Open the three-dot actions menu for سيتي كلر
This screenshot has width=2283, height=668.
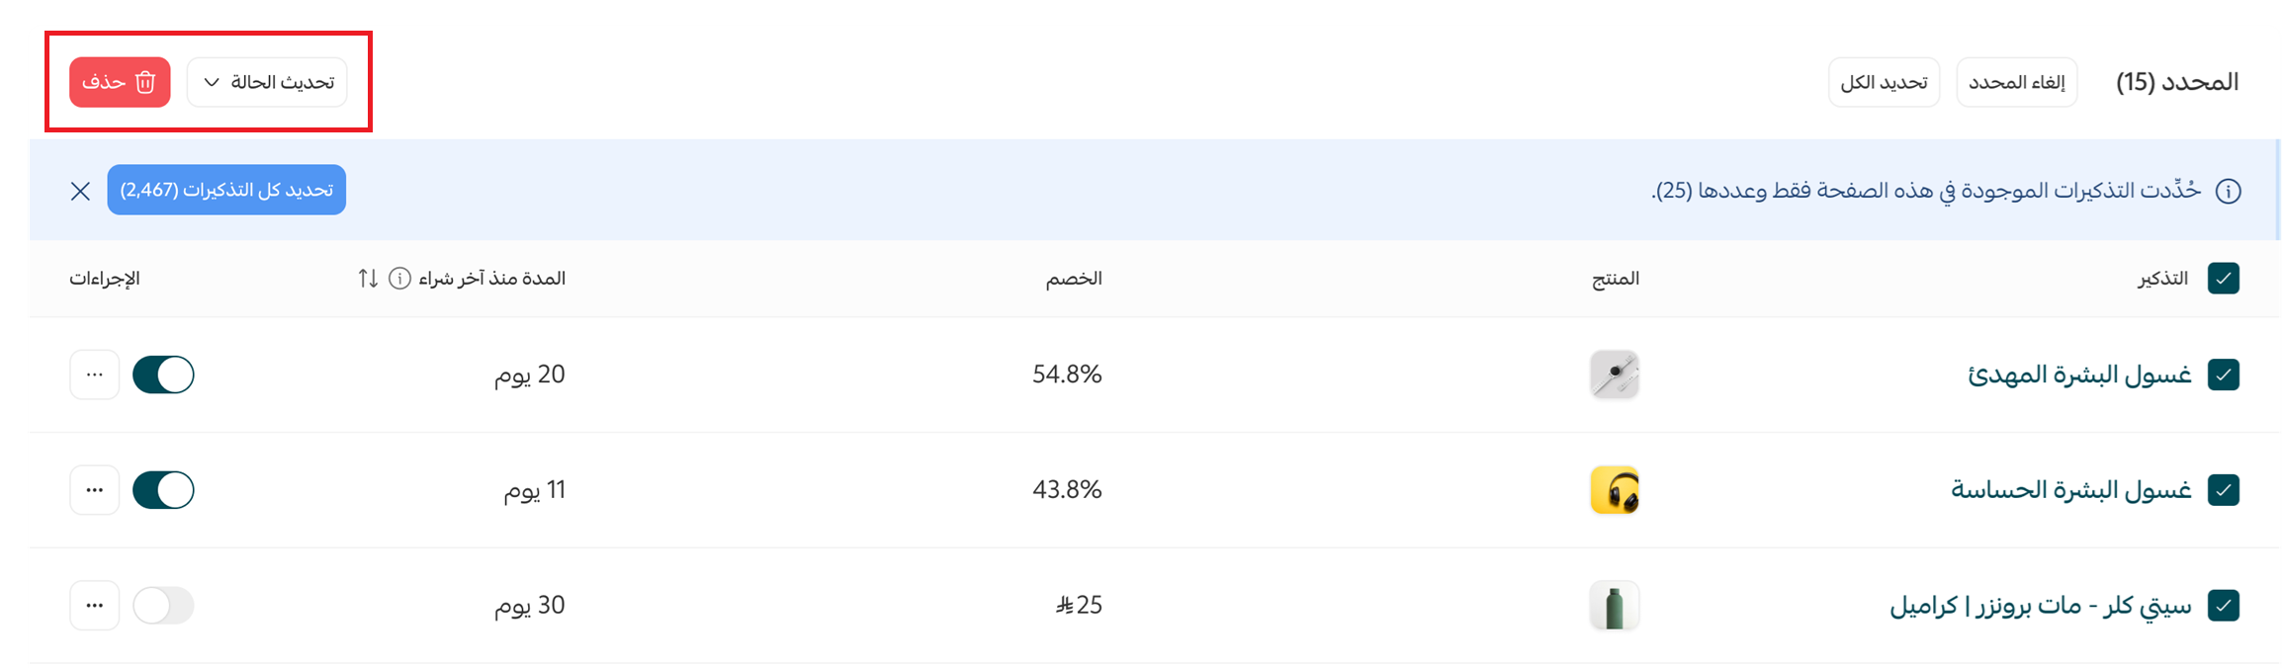point(94,605)
